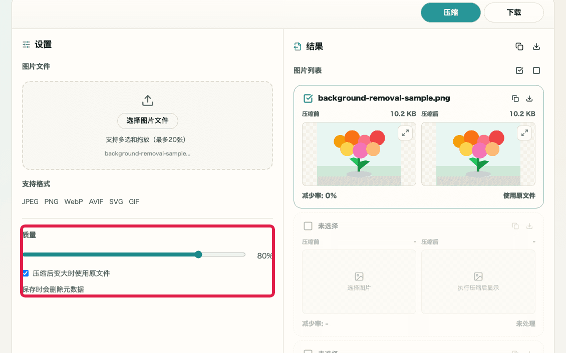Open the 压缩后 flower thumbnail
This screenshot has width=566, height=353.
(x=478, y=154)
